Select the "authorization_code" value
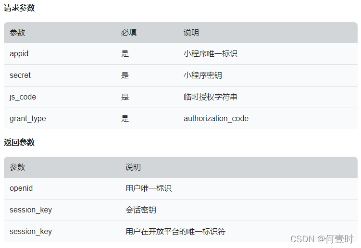The height and width of the screenshot is (248, 361). (216, 119)
